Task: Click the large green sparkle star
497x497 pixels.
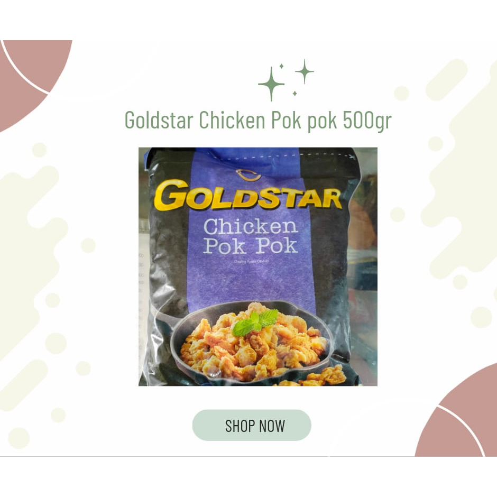Action: (x=271, y=84)
